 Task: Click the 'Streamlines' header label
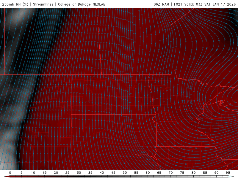coord(43,4)
